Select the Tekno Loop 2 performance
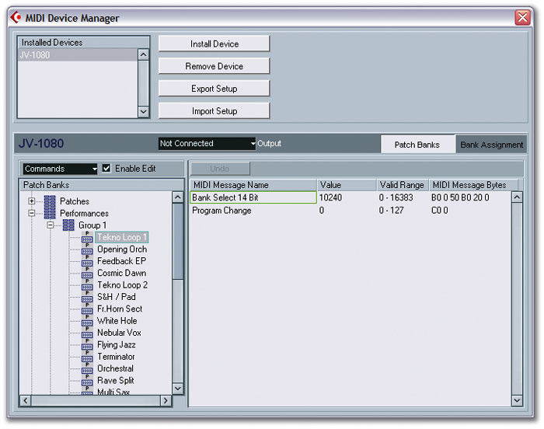The width and height of the screenshot is (544, 429). point(123,285)
